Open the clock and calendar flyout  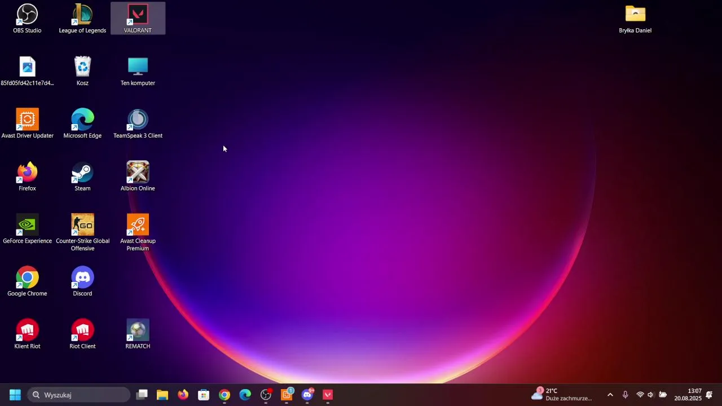688,395
